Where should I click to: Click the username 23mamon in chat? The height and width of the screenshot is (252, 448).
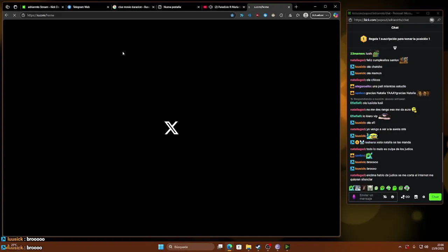357,54
